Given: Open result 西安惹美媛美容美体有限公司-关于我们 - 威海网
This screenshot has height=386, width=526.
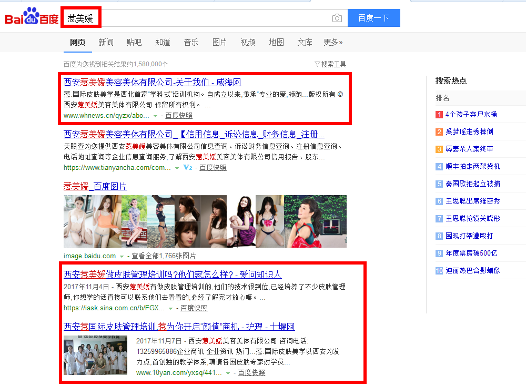Looking at the screenshot, I should (x=153, y=82).
